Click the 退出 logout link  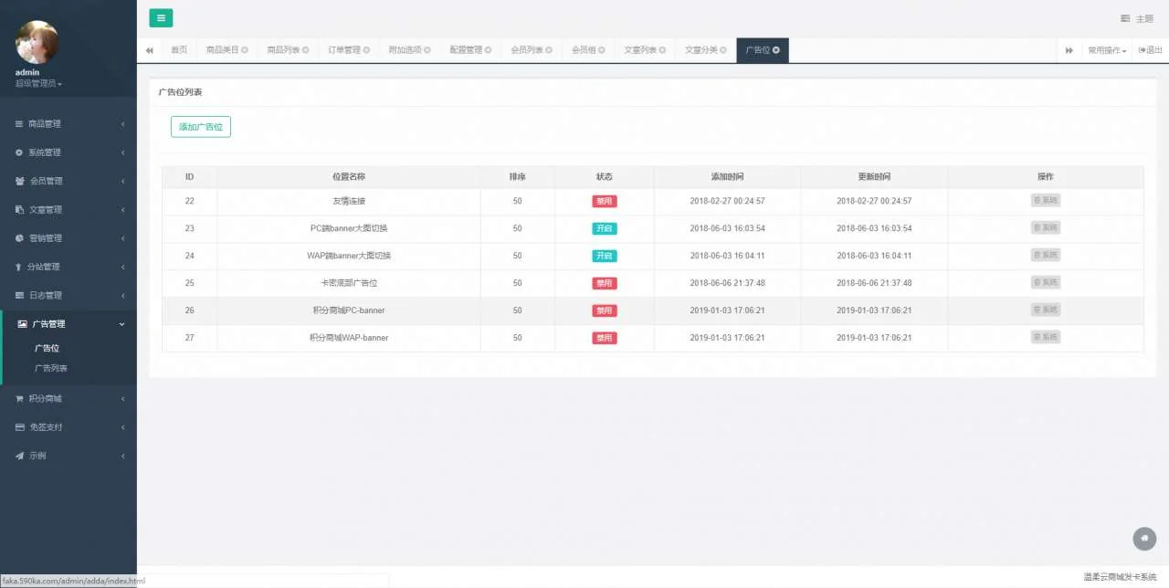click(1151, 50)
